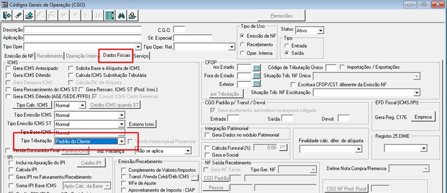Click the Operação Interna tab
This screenshot has height=193, width=447.
(83, 56)
